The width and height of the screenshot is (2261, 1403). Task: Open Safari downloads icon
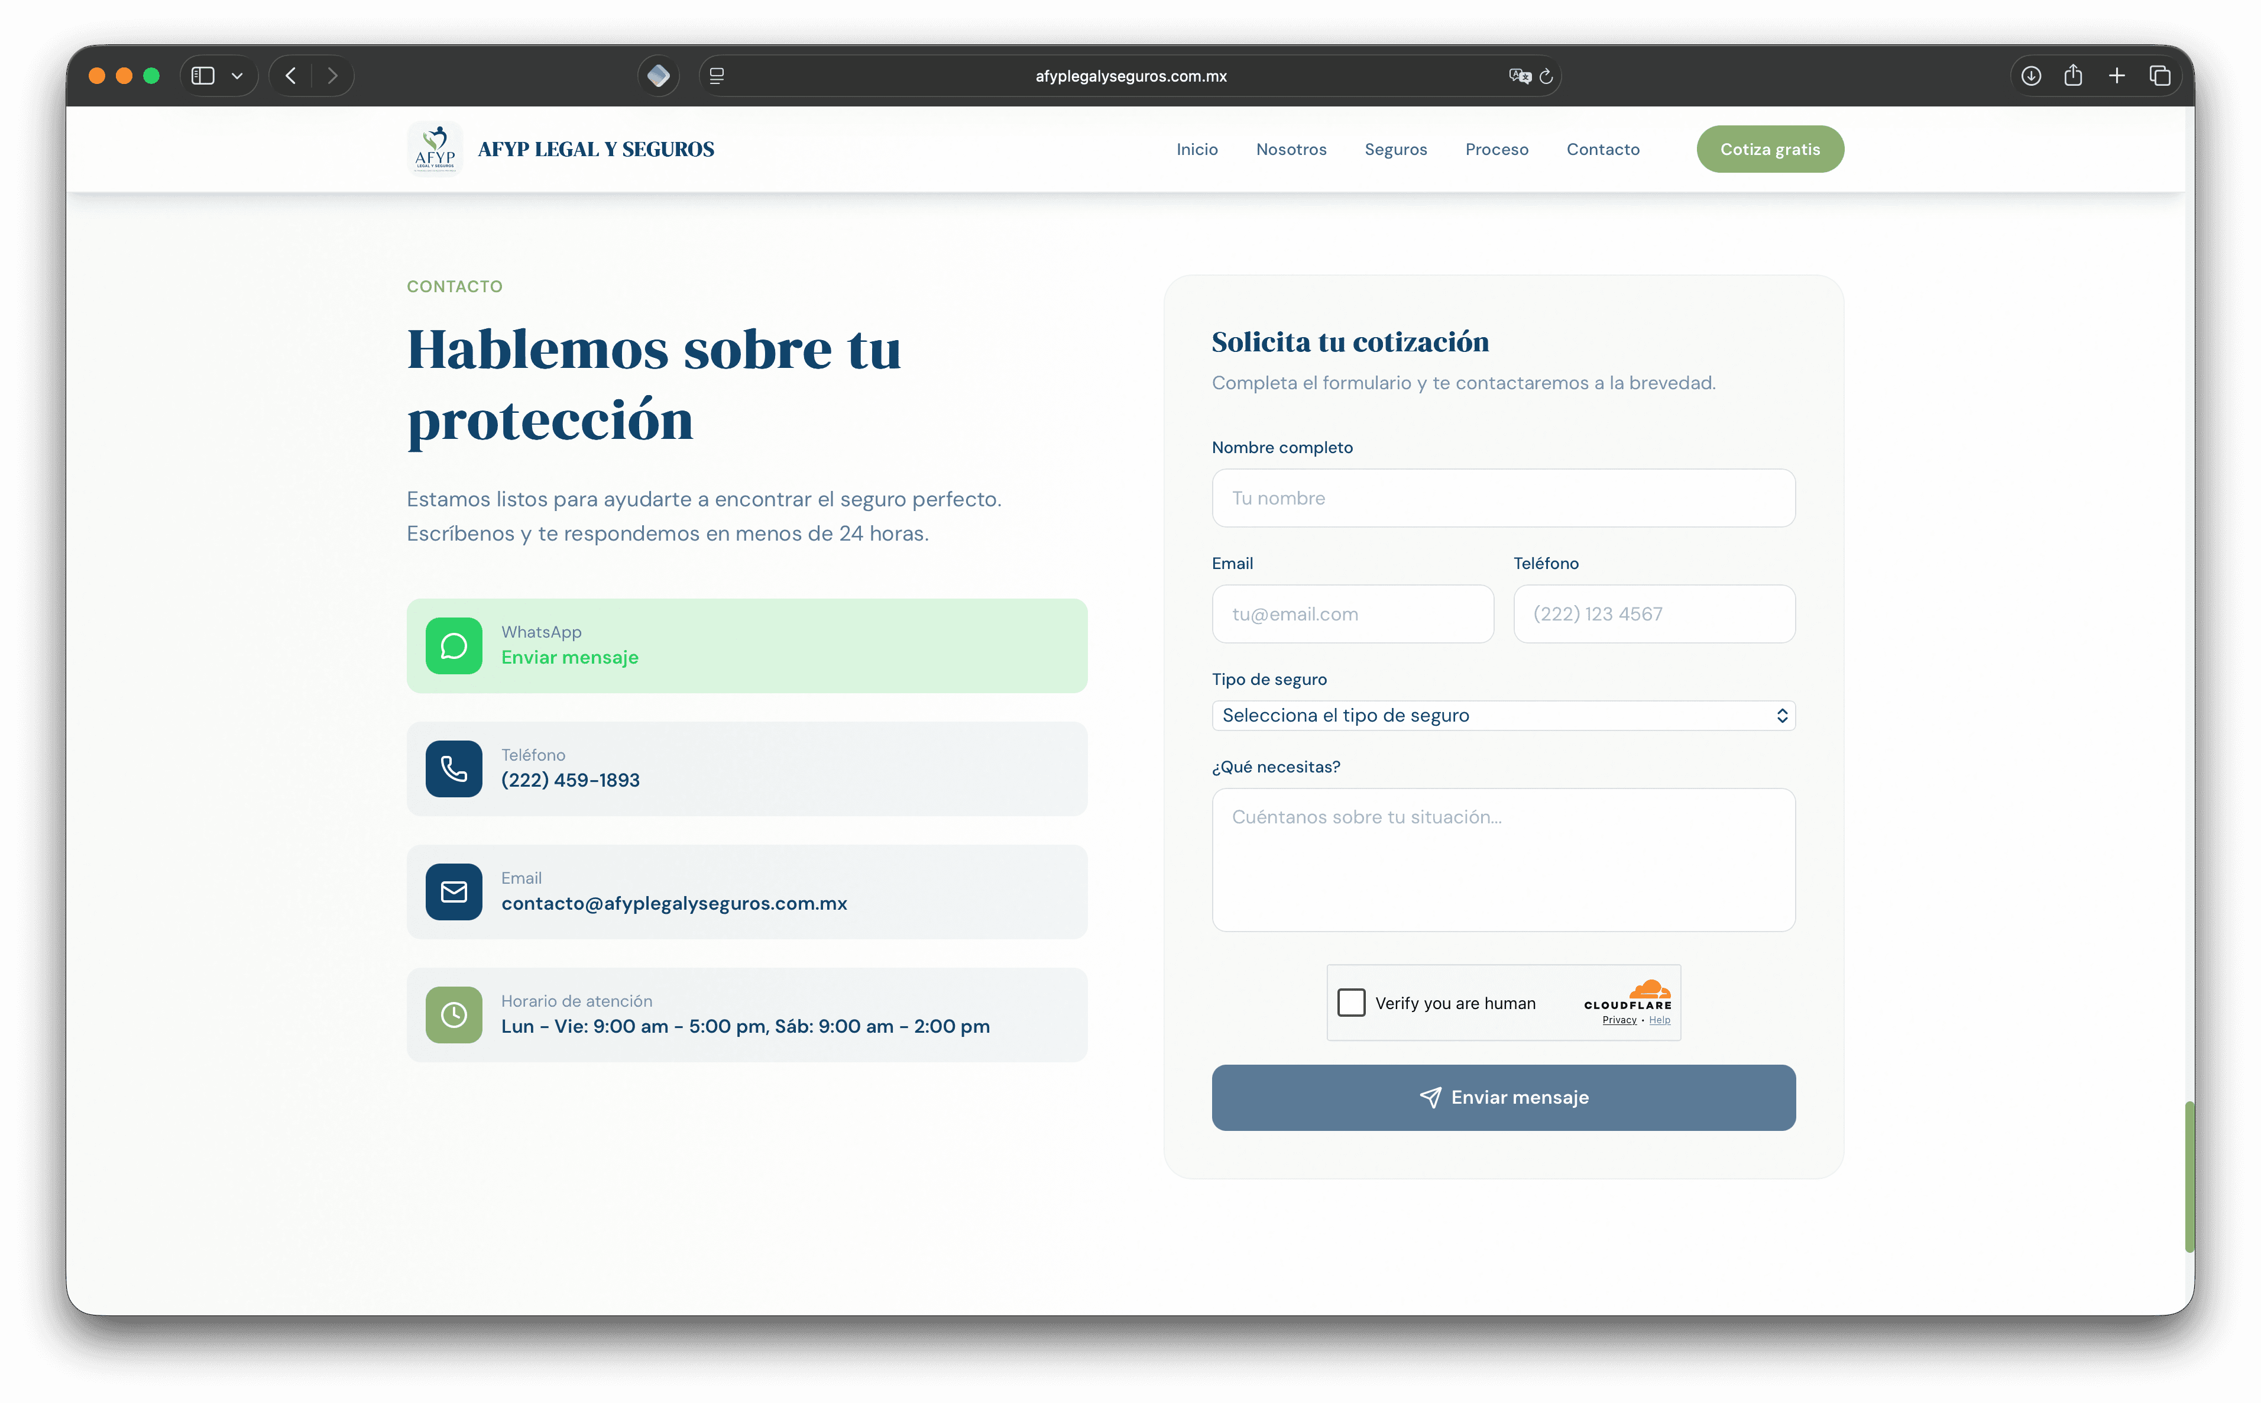point(2031,76)
